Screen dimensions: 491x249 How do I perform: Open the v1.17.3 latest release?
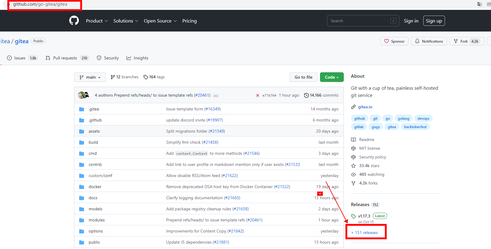[x=364, y=216]
